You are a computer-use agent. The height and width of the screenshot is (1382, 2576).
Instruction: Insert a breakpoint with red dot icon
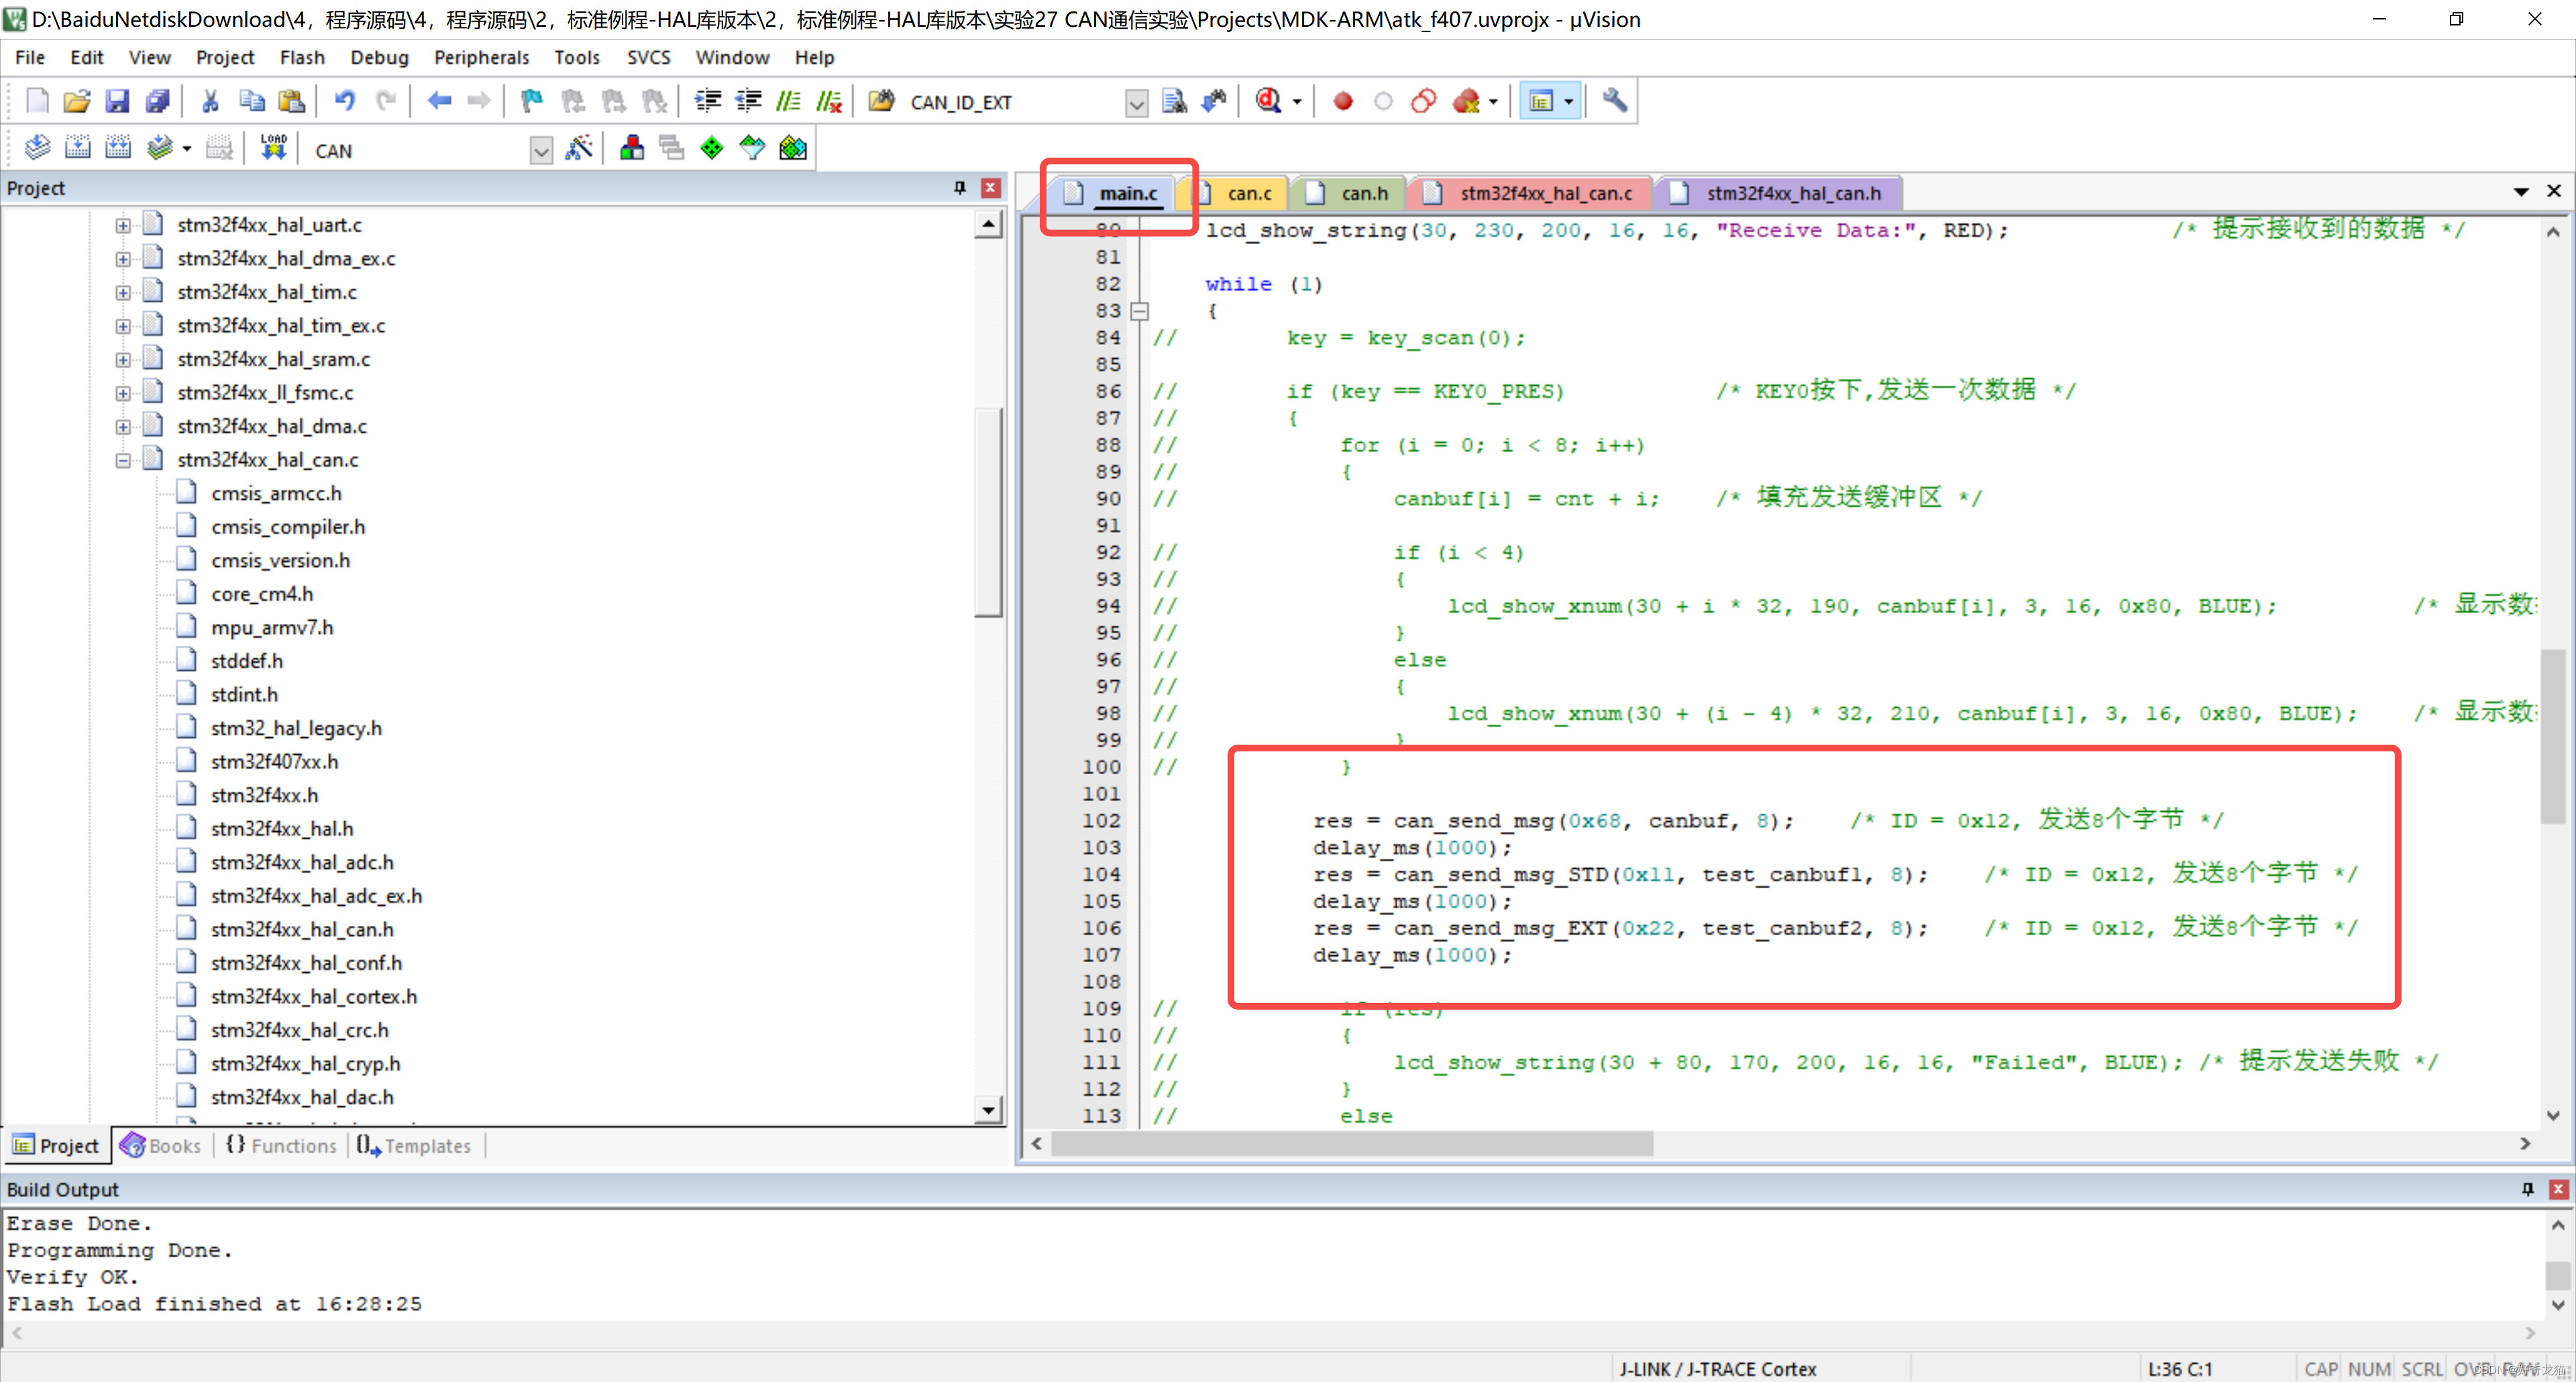click(x=1343, y=101)
